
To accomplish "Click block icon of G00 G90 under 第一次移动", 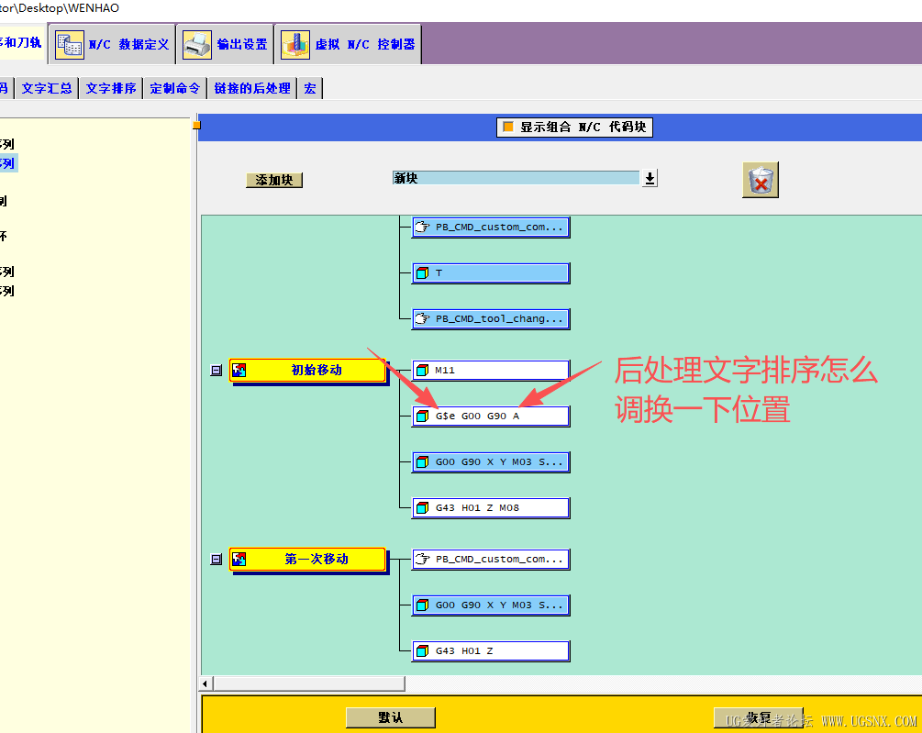I will (422, 605).
